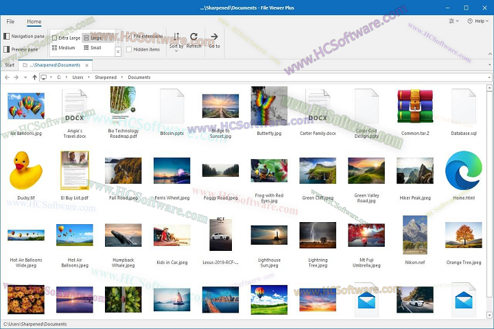Select the Orange Tree.jpeg thumbnail
The height and width of the screenshot is (329, 494).
pyautogui.click(x=464, y=235)
